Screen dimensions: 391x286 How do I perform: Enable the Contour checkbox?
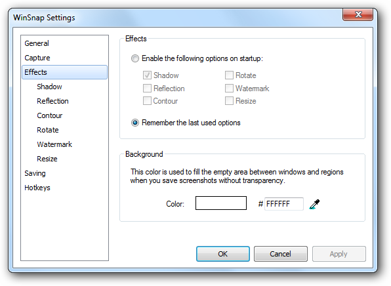(x=147, y=101)
